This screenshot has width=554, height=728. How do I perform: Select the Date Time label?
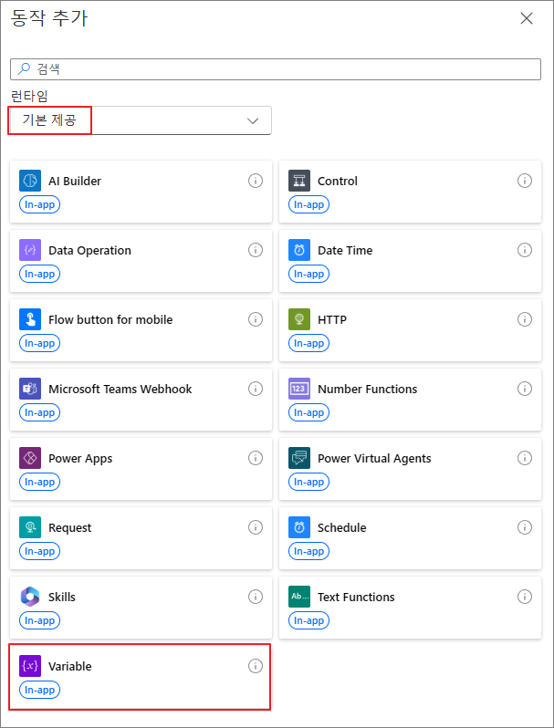[x=345, y=250]
